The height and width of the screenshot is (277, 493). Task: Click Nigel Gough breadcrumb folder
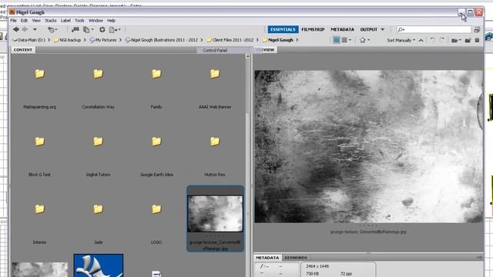[278, 40]
